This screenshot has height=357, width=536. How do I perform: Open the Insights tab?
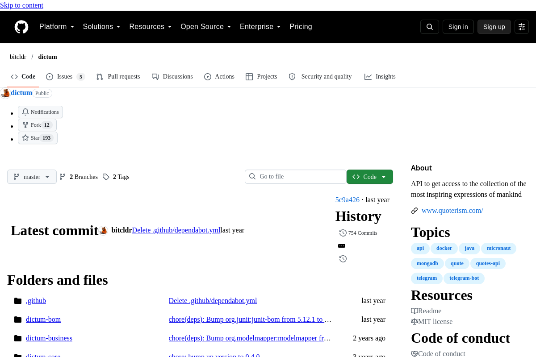pos(380,77)
